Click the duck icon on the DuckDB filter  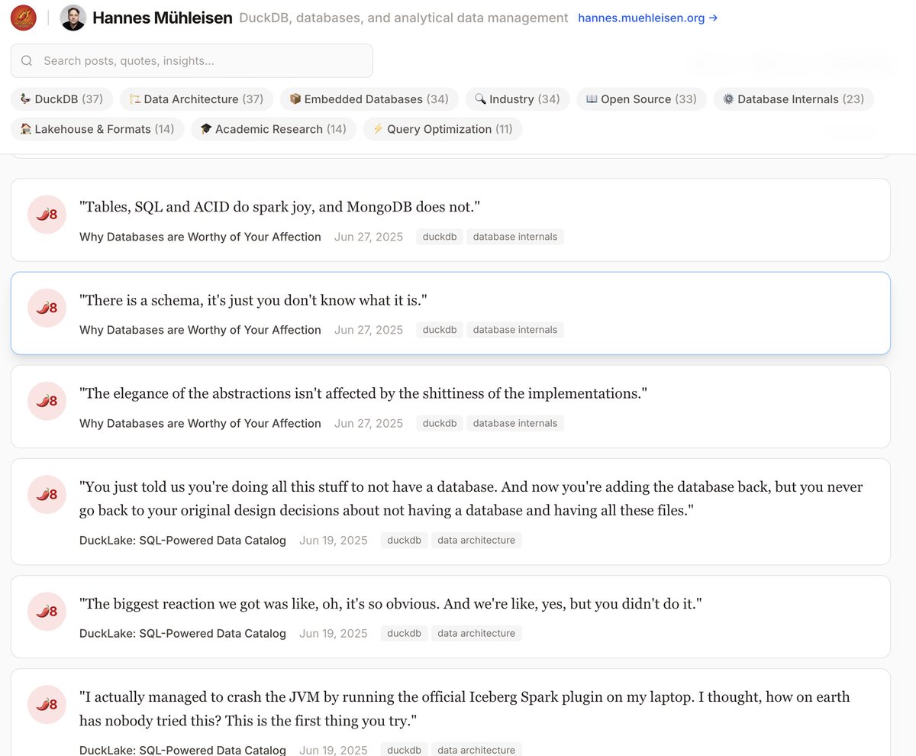(24, 99)
